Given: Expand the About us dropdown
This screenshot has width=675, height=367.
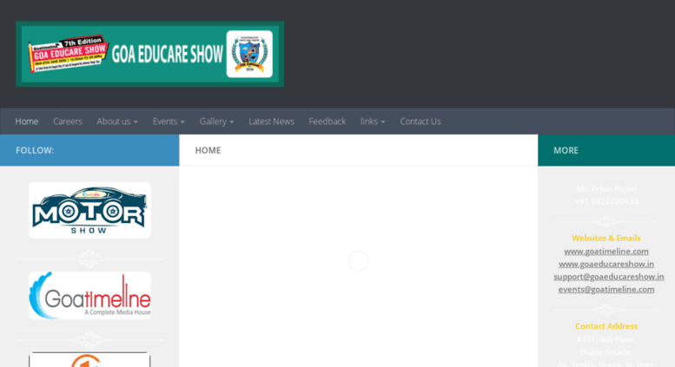Looking at the screenshot, I should (117, 121).
